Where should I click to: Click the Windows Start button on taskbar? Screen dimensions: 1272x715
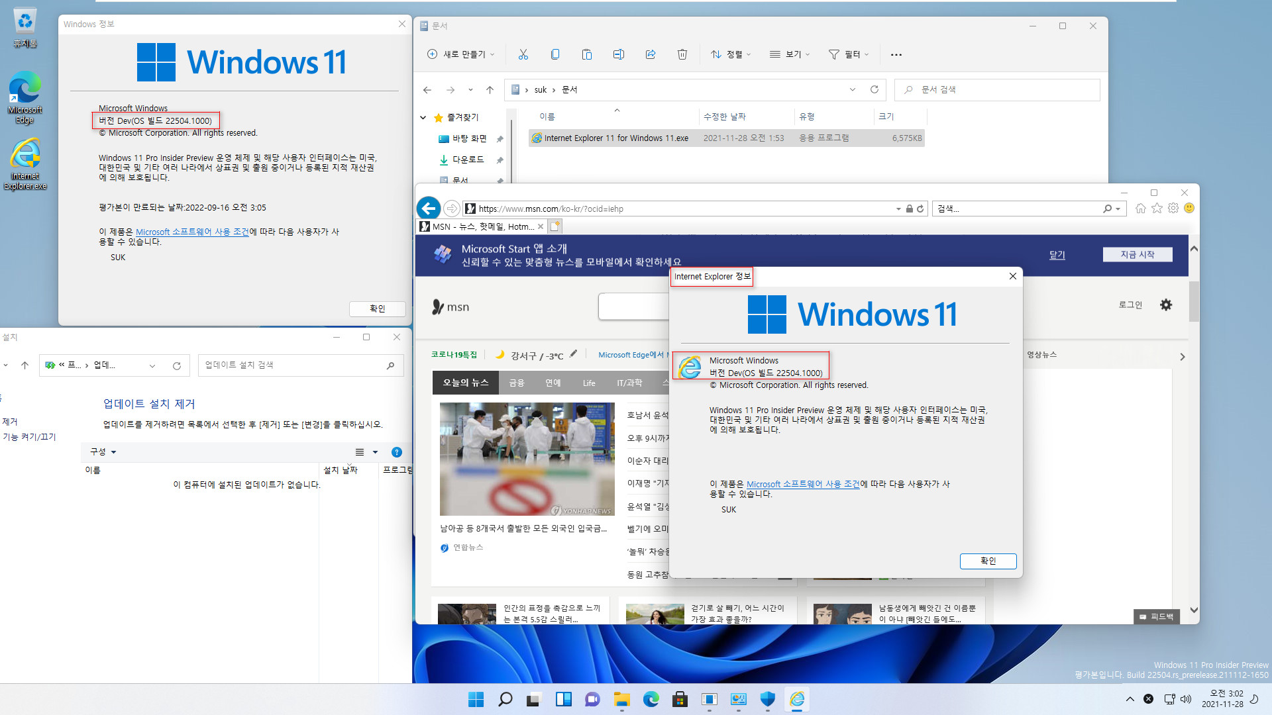pyautogui.click(x=476, y=699)
